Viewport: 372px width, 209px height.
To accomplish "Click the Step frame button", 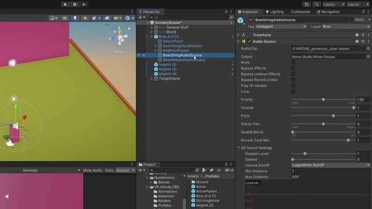I will [84, 4].
